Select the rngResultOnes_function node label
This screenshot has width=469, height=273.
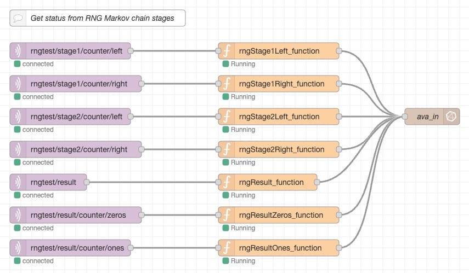click(x=280, y=248)
